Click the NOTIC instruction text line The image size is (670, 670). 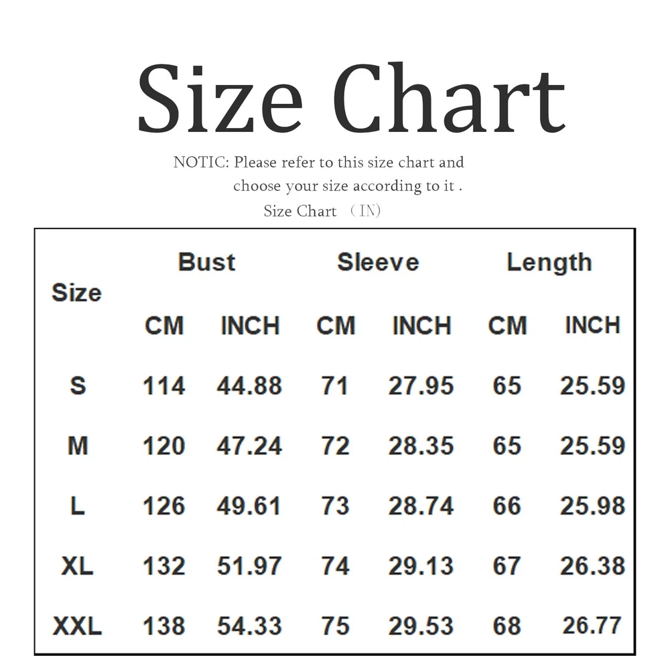(318, 162)
